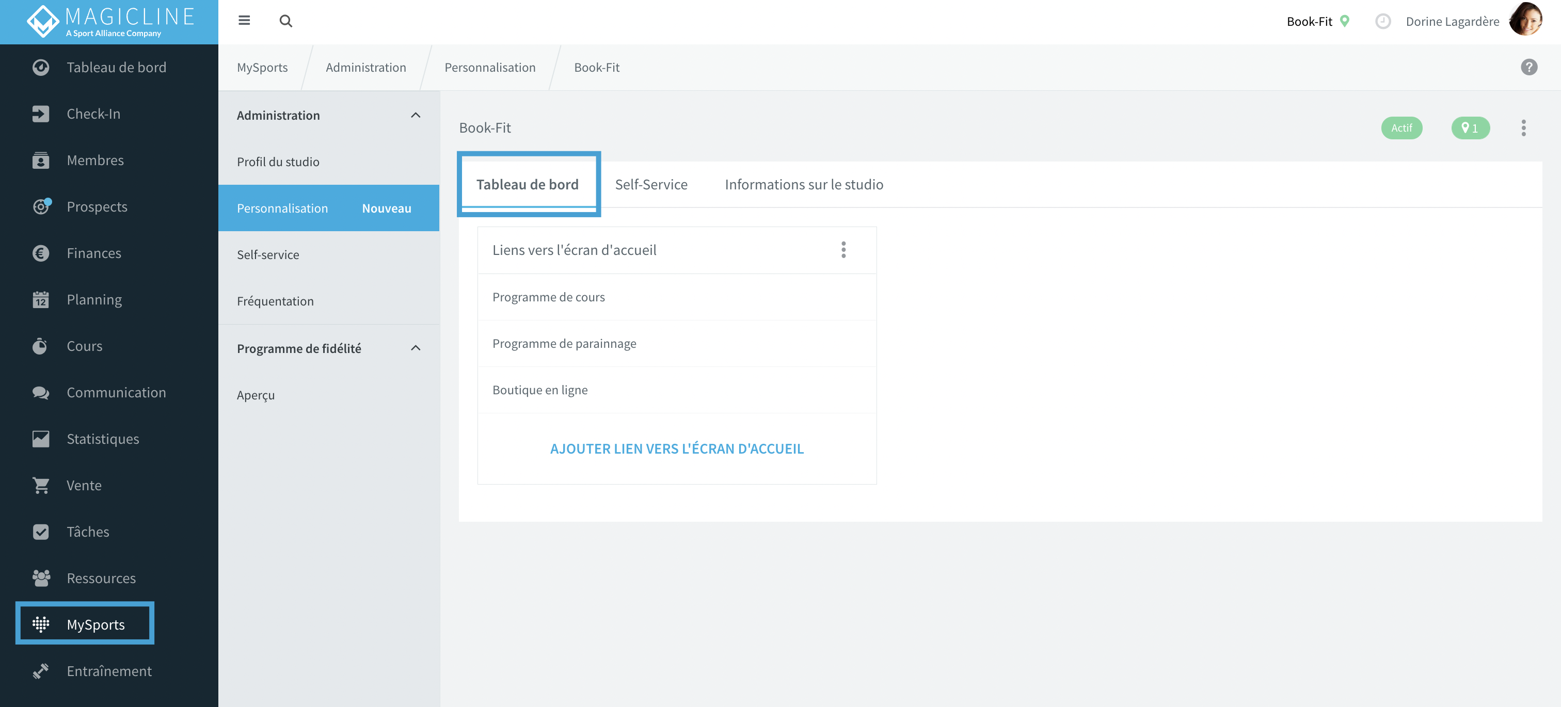Open Fréquentation submenu item
Screen dimensions: 1561x707
tap(328, 301)
